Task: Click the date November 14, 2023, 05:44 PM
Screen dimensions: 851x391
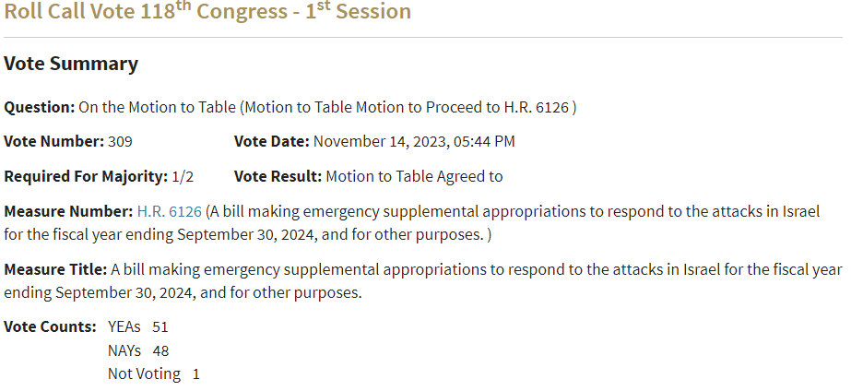Action: [414, 141]
